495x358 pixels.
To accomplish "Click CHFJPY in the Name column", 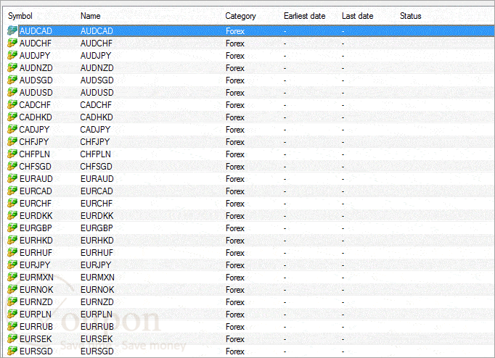I will coord(95,141).
